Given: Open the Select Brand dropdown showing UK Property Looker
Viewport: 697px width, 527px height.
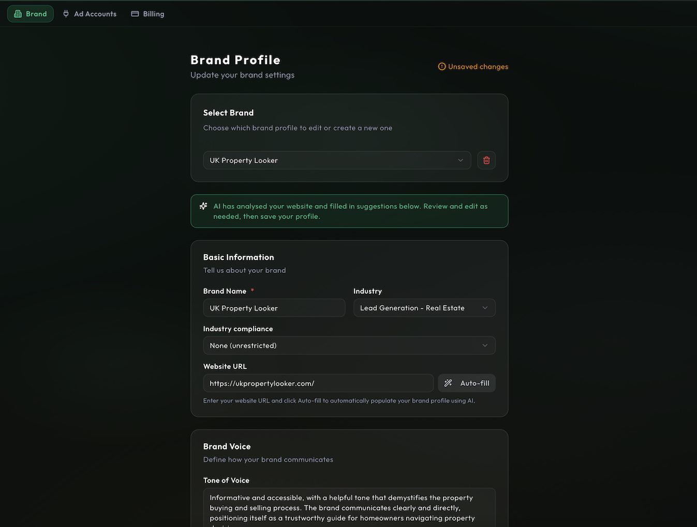Looking at the screenshot, I should (x=337, y=160).
